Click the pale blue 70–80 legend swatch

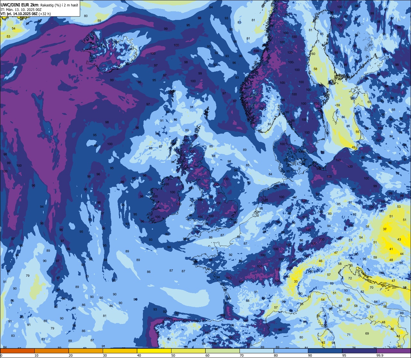point(257,351)
